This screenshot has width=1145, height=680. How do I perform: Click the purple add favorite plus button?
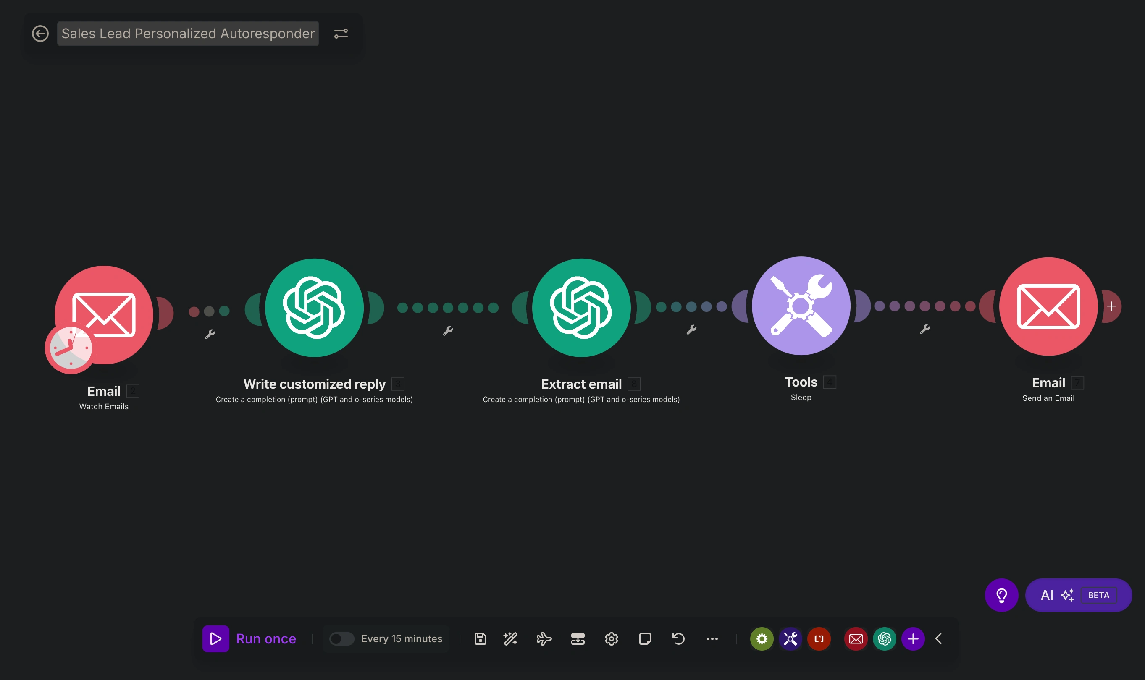[x=913, y=639]
